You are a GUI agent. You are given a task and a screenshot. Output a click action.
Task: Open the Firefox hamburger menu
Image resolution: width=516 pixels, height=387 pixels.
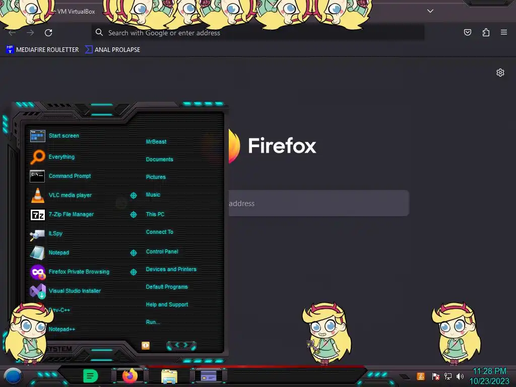click(504, 32)
